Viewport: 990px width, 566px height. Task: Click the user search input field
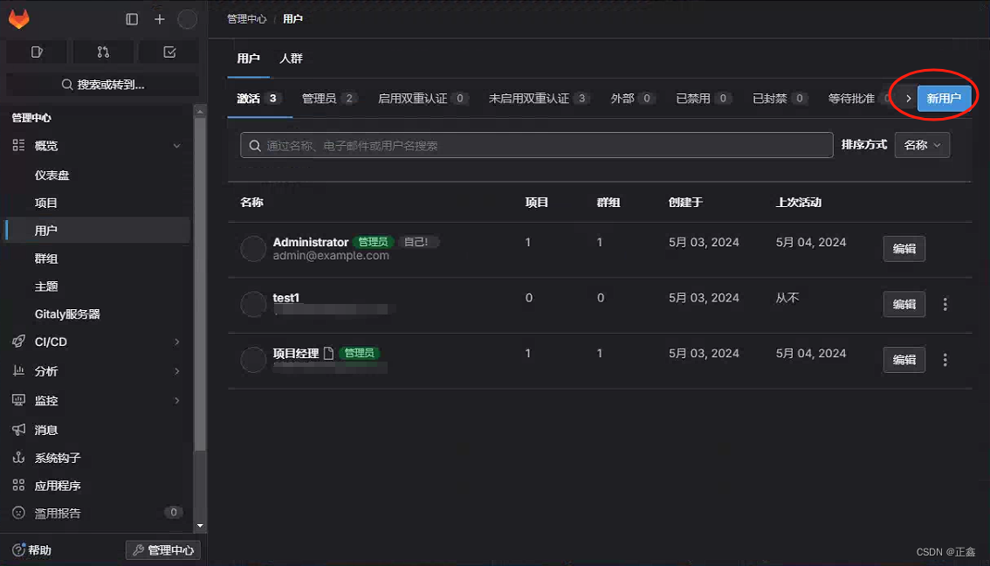pos(536,145)
